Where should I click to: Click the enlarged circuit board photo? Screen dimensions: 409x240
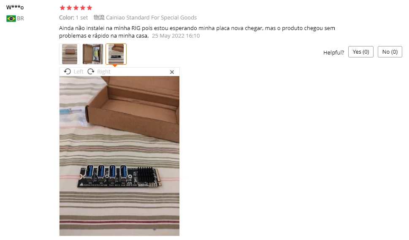(119, 156)
